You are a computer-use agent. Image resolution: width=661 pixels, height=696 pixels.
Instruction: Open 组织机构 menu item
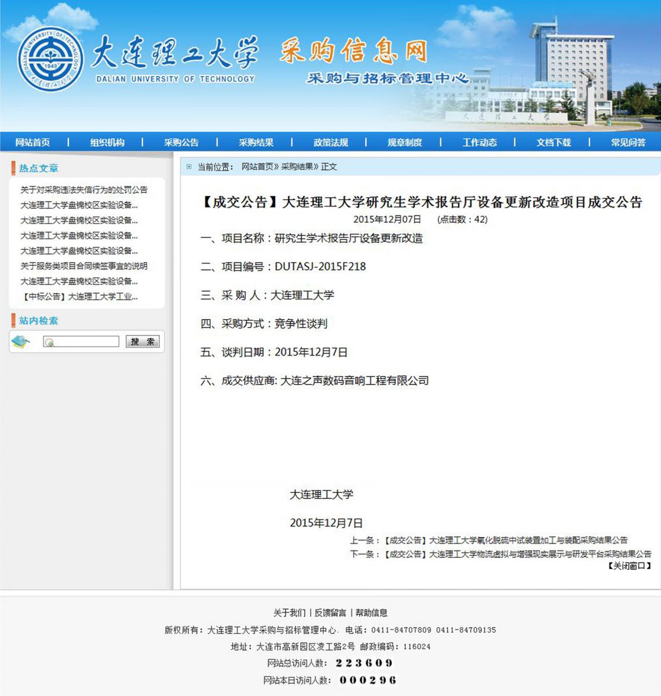[x=107, y=142]
